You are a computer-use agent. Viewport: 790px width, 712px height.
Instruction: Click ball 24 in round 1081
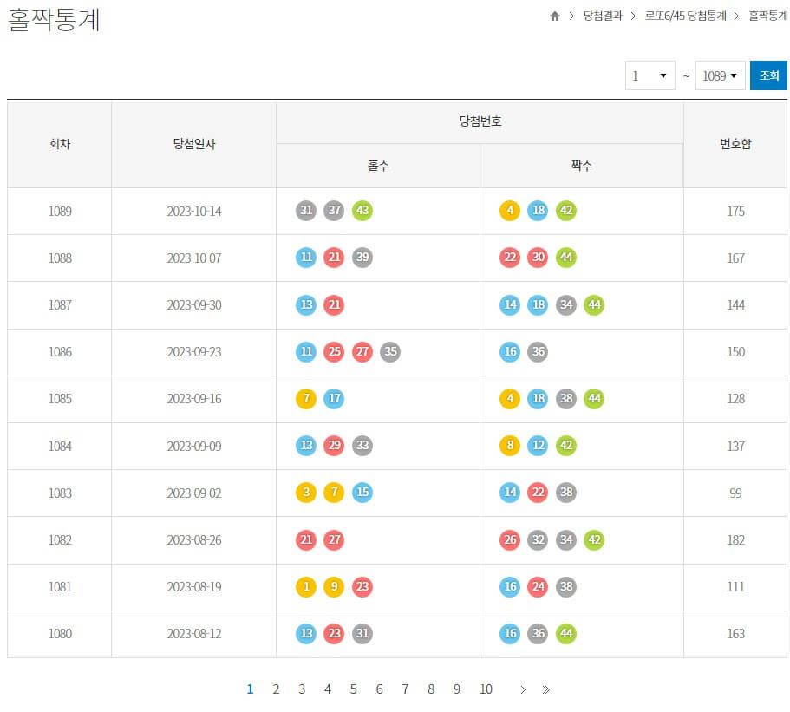pos(539,586)
